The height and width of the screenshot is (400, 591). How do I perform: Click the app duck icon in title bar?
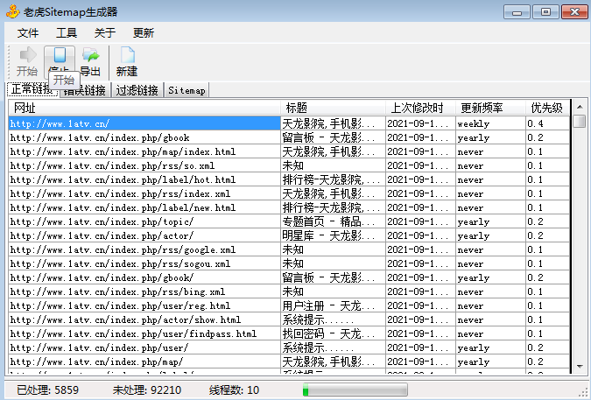11,11
